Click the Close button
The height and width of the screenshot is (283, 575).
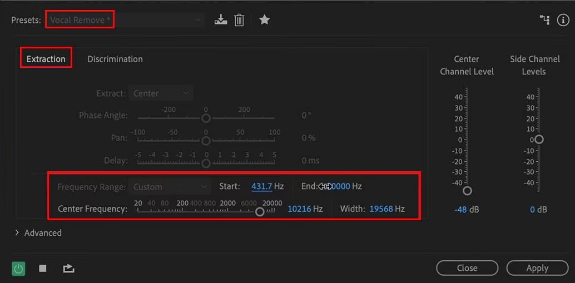[x=467, y=268]
